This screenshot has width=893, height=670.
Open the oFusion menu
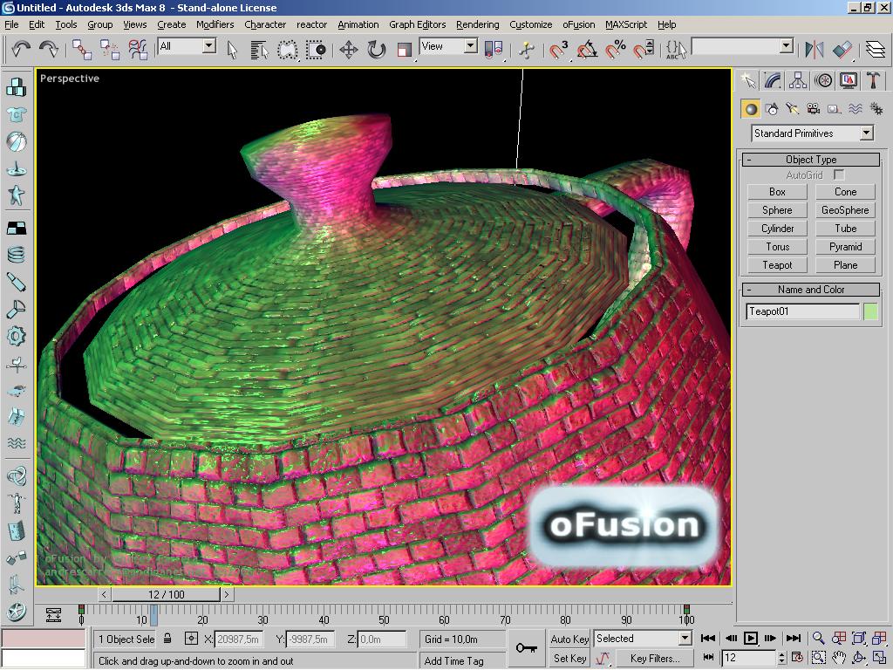(x=579, y=24)
